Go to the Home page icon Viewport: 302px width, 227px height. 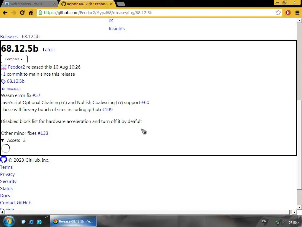click(31, 13)
